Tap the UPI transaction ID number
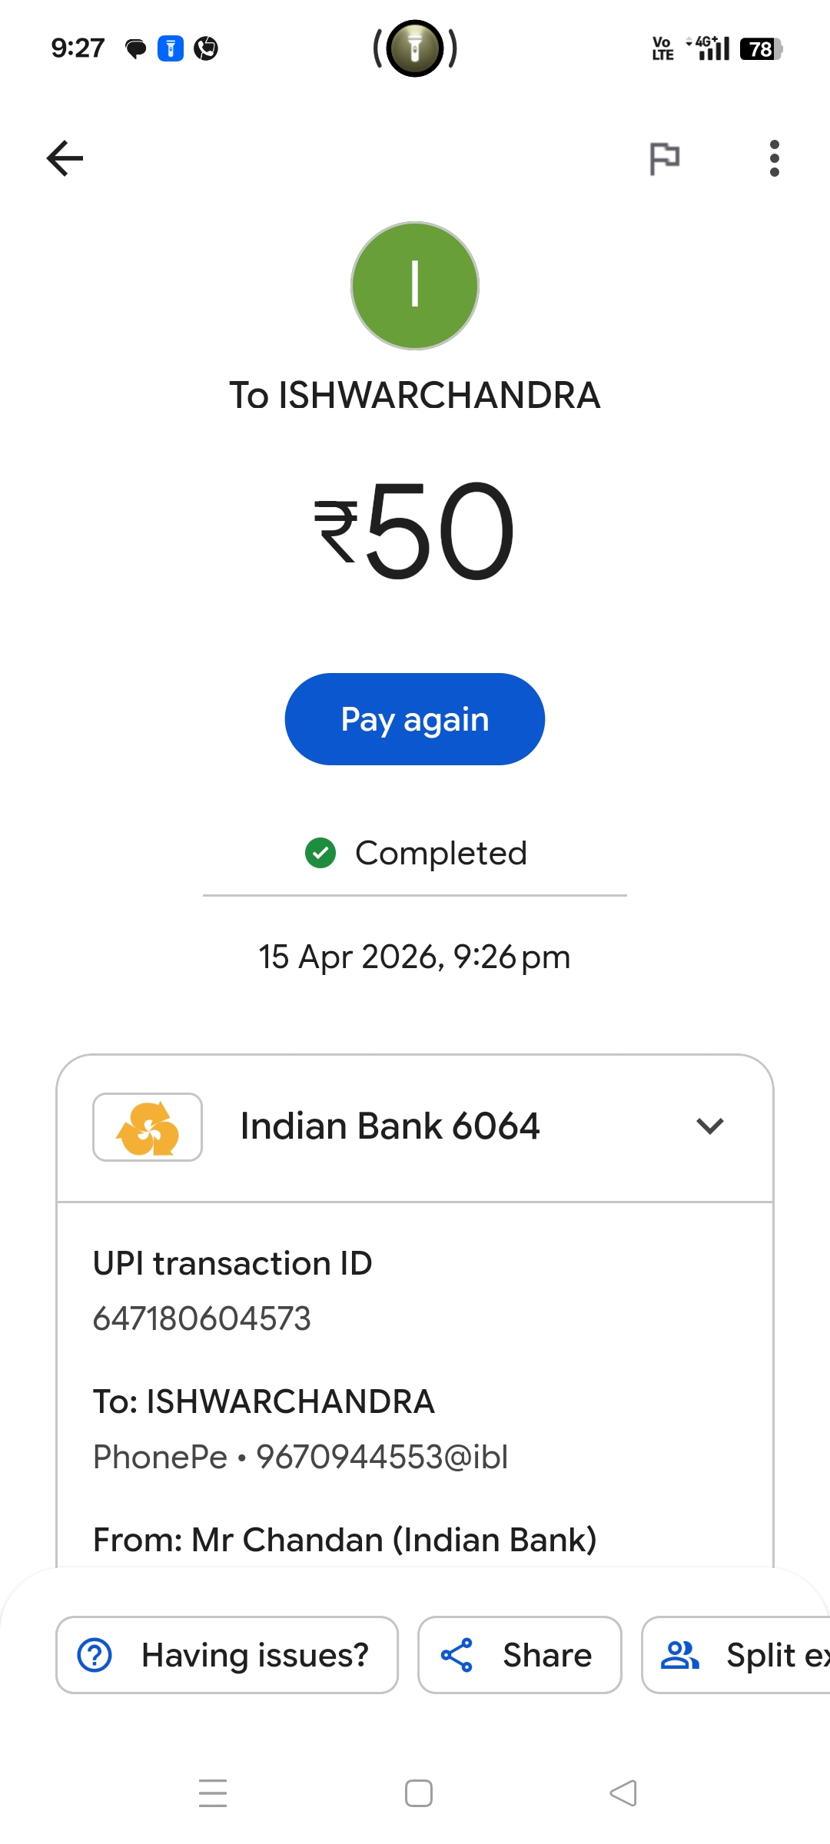Viewport: 830px width, 1844px height. point(201,1318)
